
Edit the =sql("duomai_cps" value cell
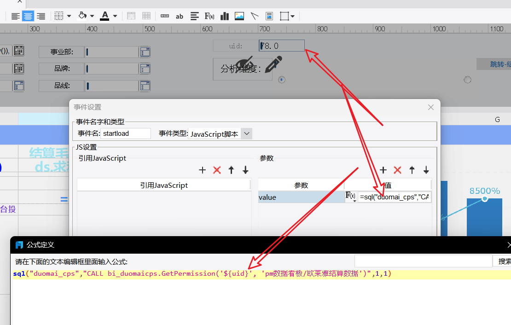coord(395,197)
